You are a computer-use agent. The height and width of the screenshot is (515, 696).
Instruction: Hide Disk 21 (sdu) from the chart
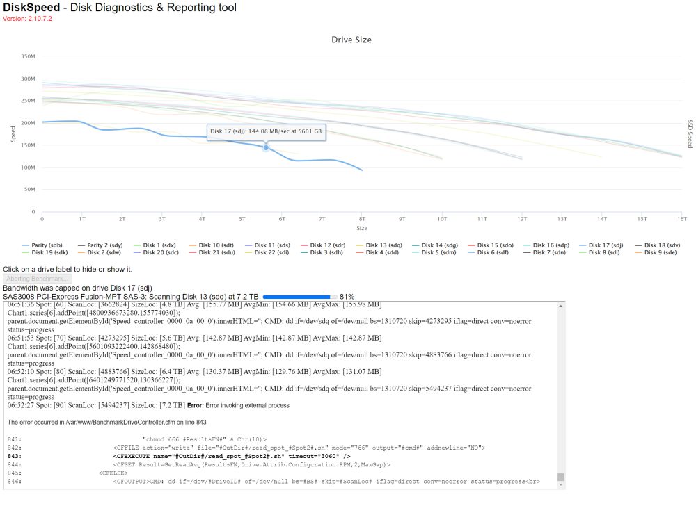point(212,252)
